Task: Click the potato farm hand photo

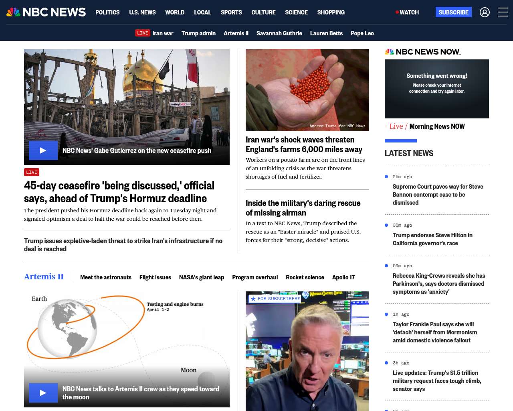Action: (x=307, y=90)
